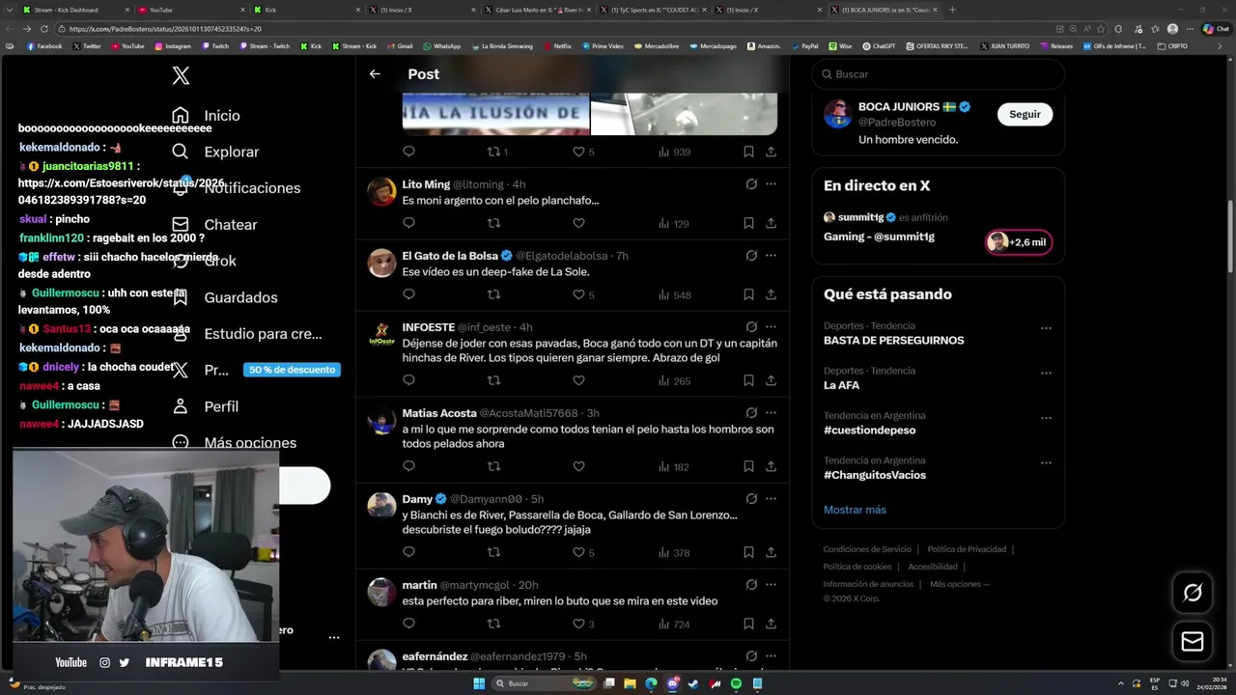The height and width of the screenshot is (695, 1236).
Task: Open Más opciones in X sidebar
Action: 234,442
